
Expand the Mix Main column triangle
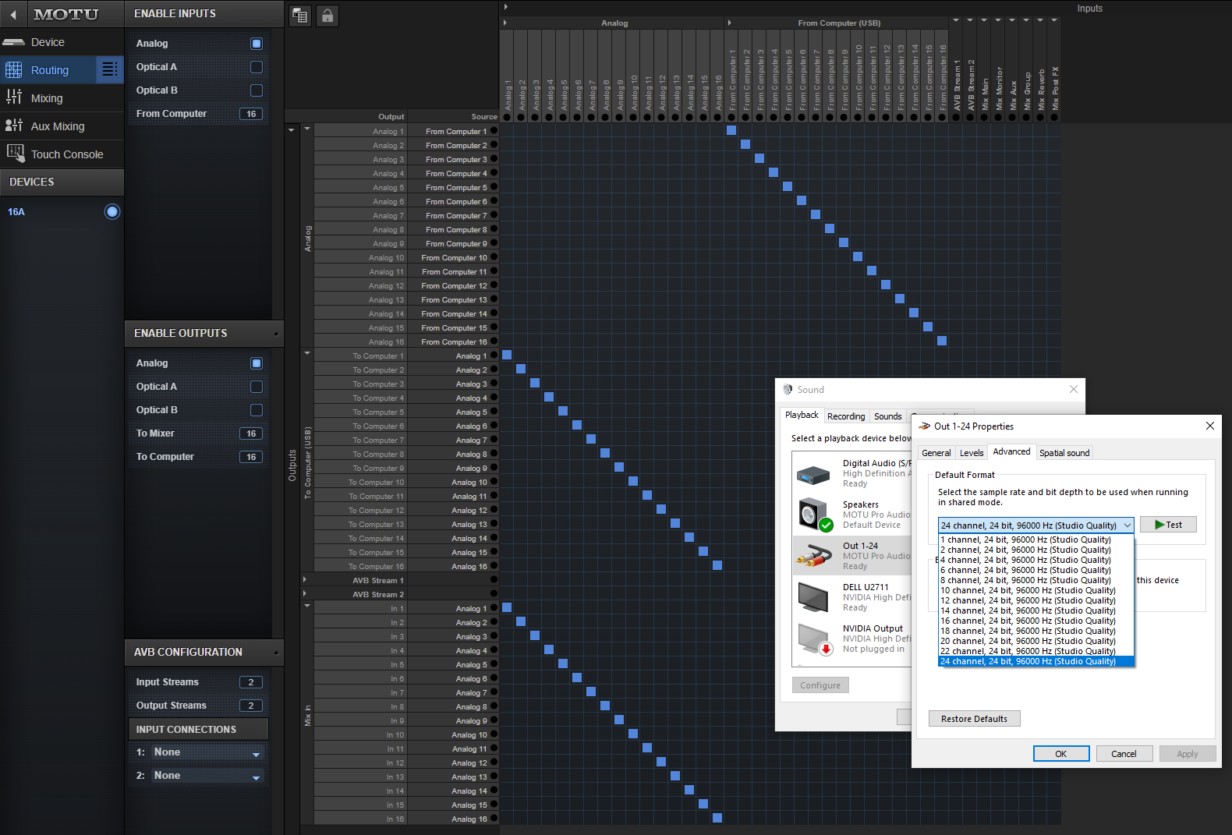pyautogui.click(x=984, y=20)
